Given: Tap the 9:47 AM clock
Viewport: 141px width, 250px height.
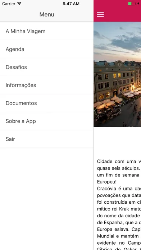Looking at the screenshot, I should [x=71, y=4].
